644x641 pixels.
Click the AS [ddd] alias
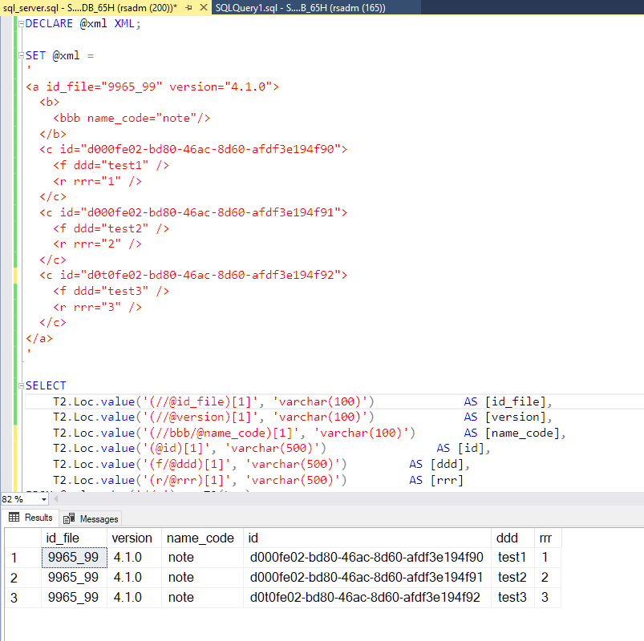tap(439, 465)
